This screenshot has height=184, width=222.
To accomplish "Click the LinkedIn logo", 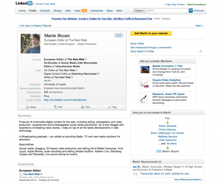I will tap(24, 3).
